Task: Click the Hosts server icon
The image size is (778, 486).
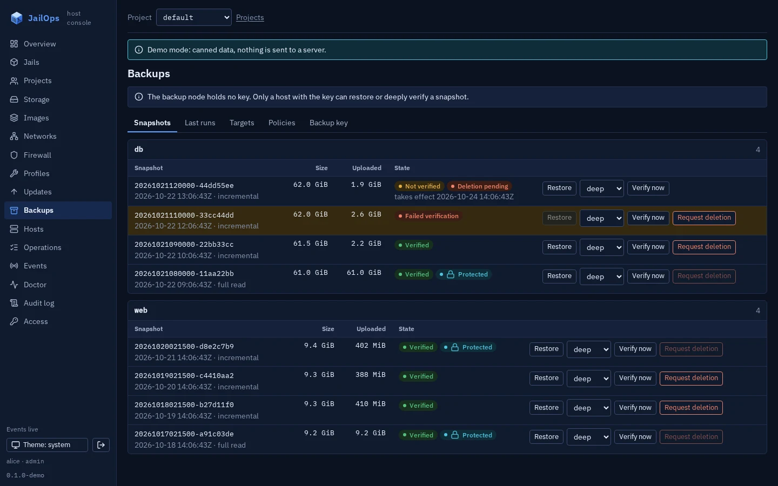Action: click(x=14, y=229)
